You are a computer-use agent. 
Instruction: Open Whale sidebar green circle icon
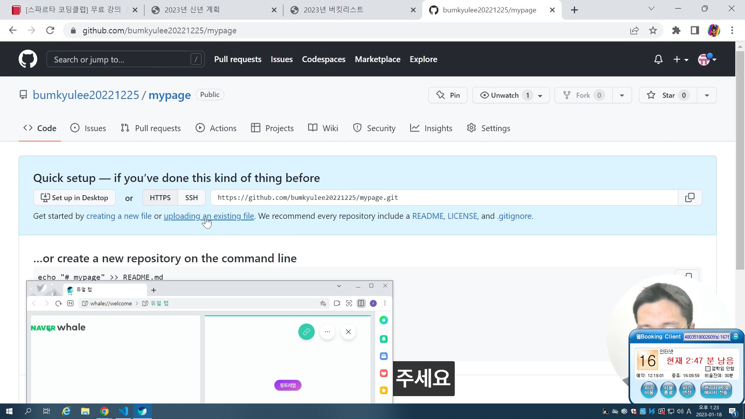[x=384, y=320]
